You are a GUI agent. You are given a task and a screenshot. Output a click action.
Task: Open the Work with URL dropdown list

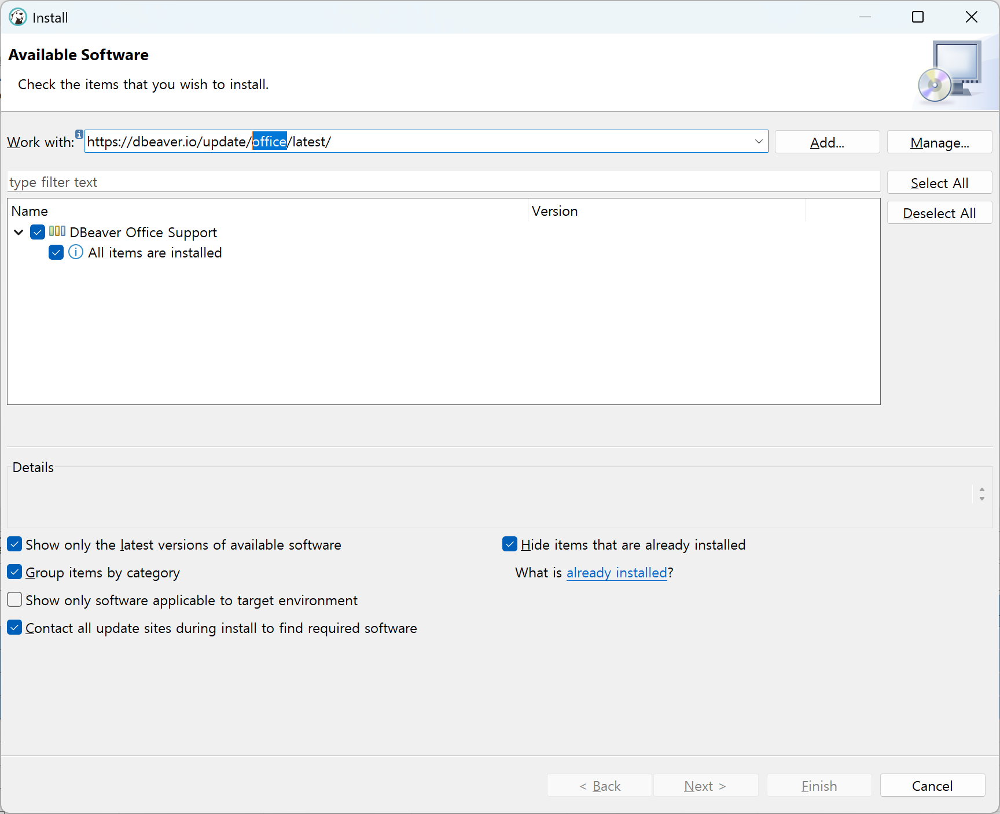(x=759, y=142)
